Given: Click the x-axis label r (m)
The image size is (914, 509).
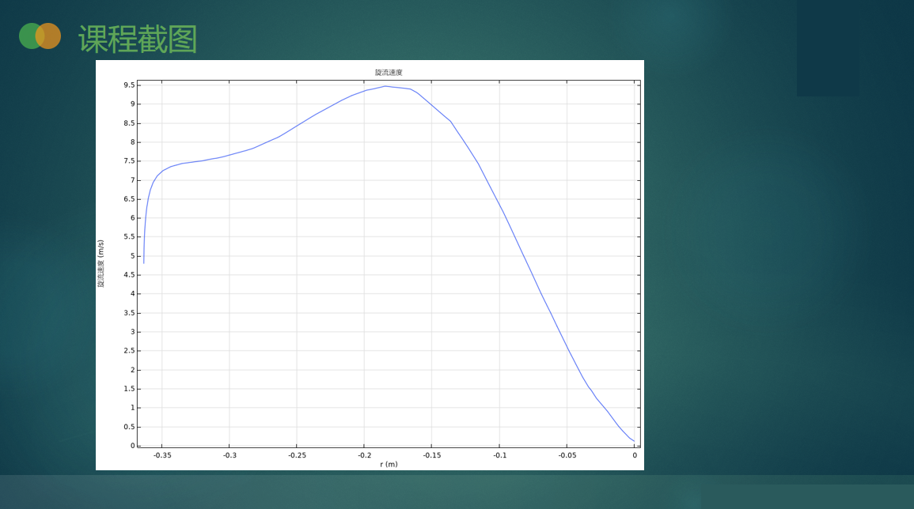Looking at the screenshot, I should point(389,464).
